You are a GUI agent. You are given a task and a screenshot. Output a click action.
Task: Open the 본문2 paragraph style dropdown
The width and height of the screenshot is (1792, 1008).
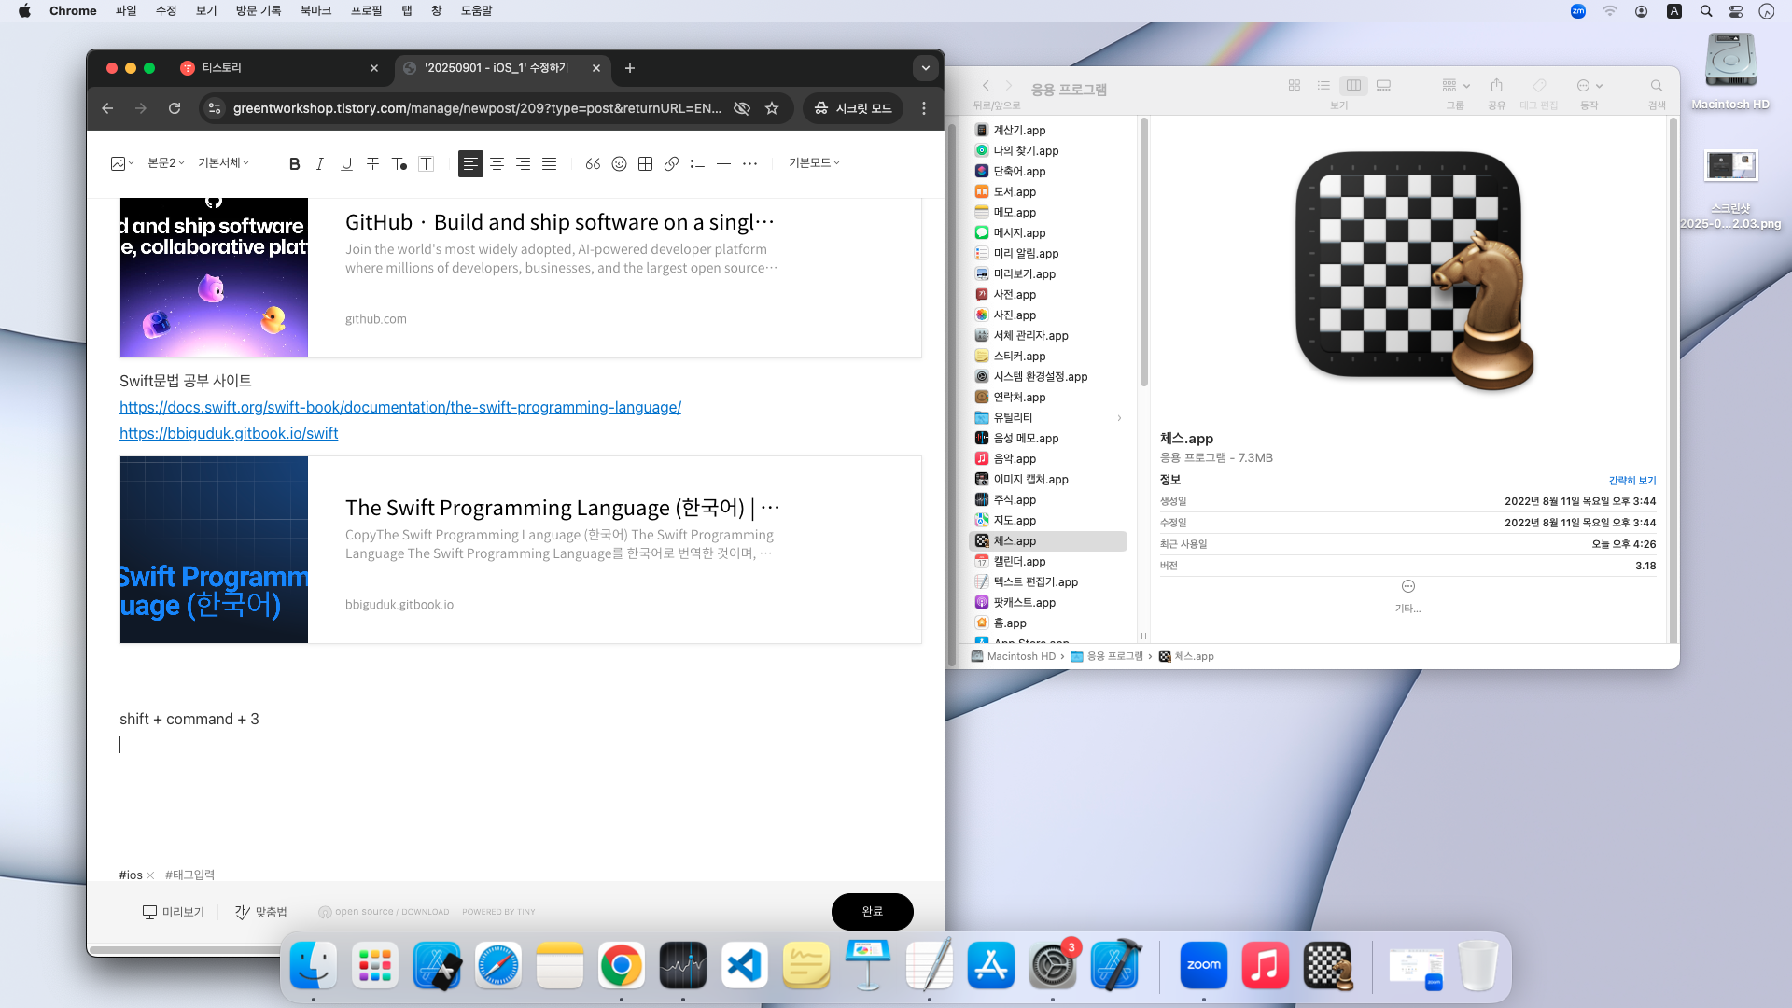click(x=165, y=163)
